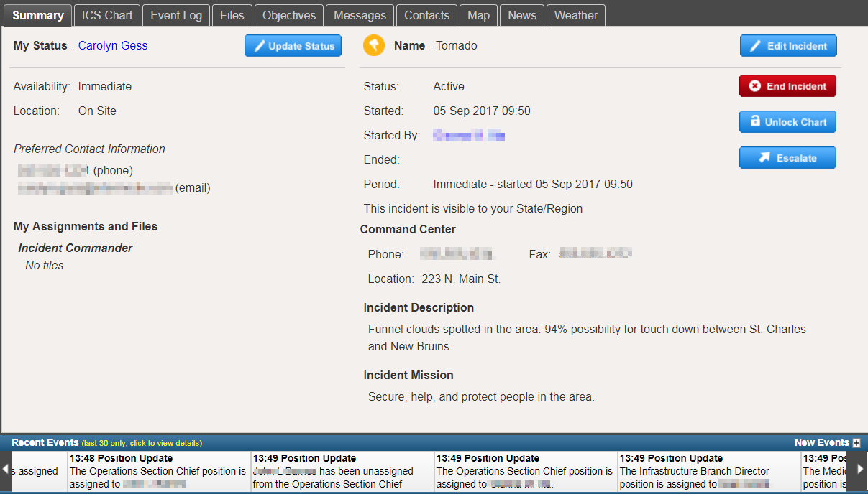This screenshot has width=868, height=494.
Task: Click the padlock icon on Unlock Chart
Action: click(x=754, y=121)
